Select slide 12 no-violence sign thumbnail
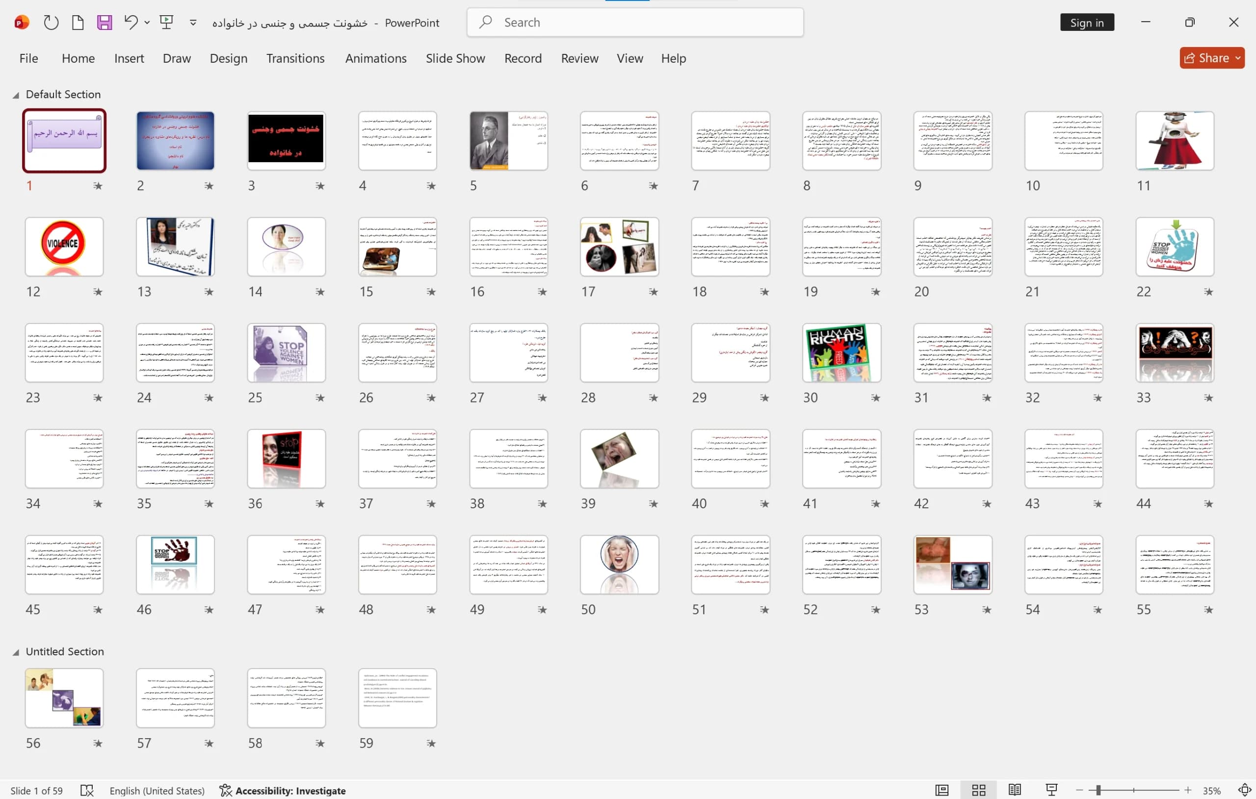Viewport: 1256px width, 799px height. [64, 247]
